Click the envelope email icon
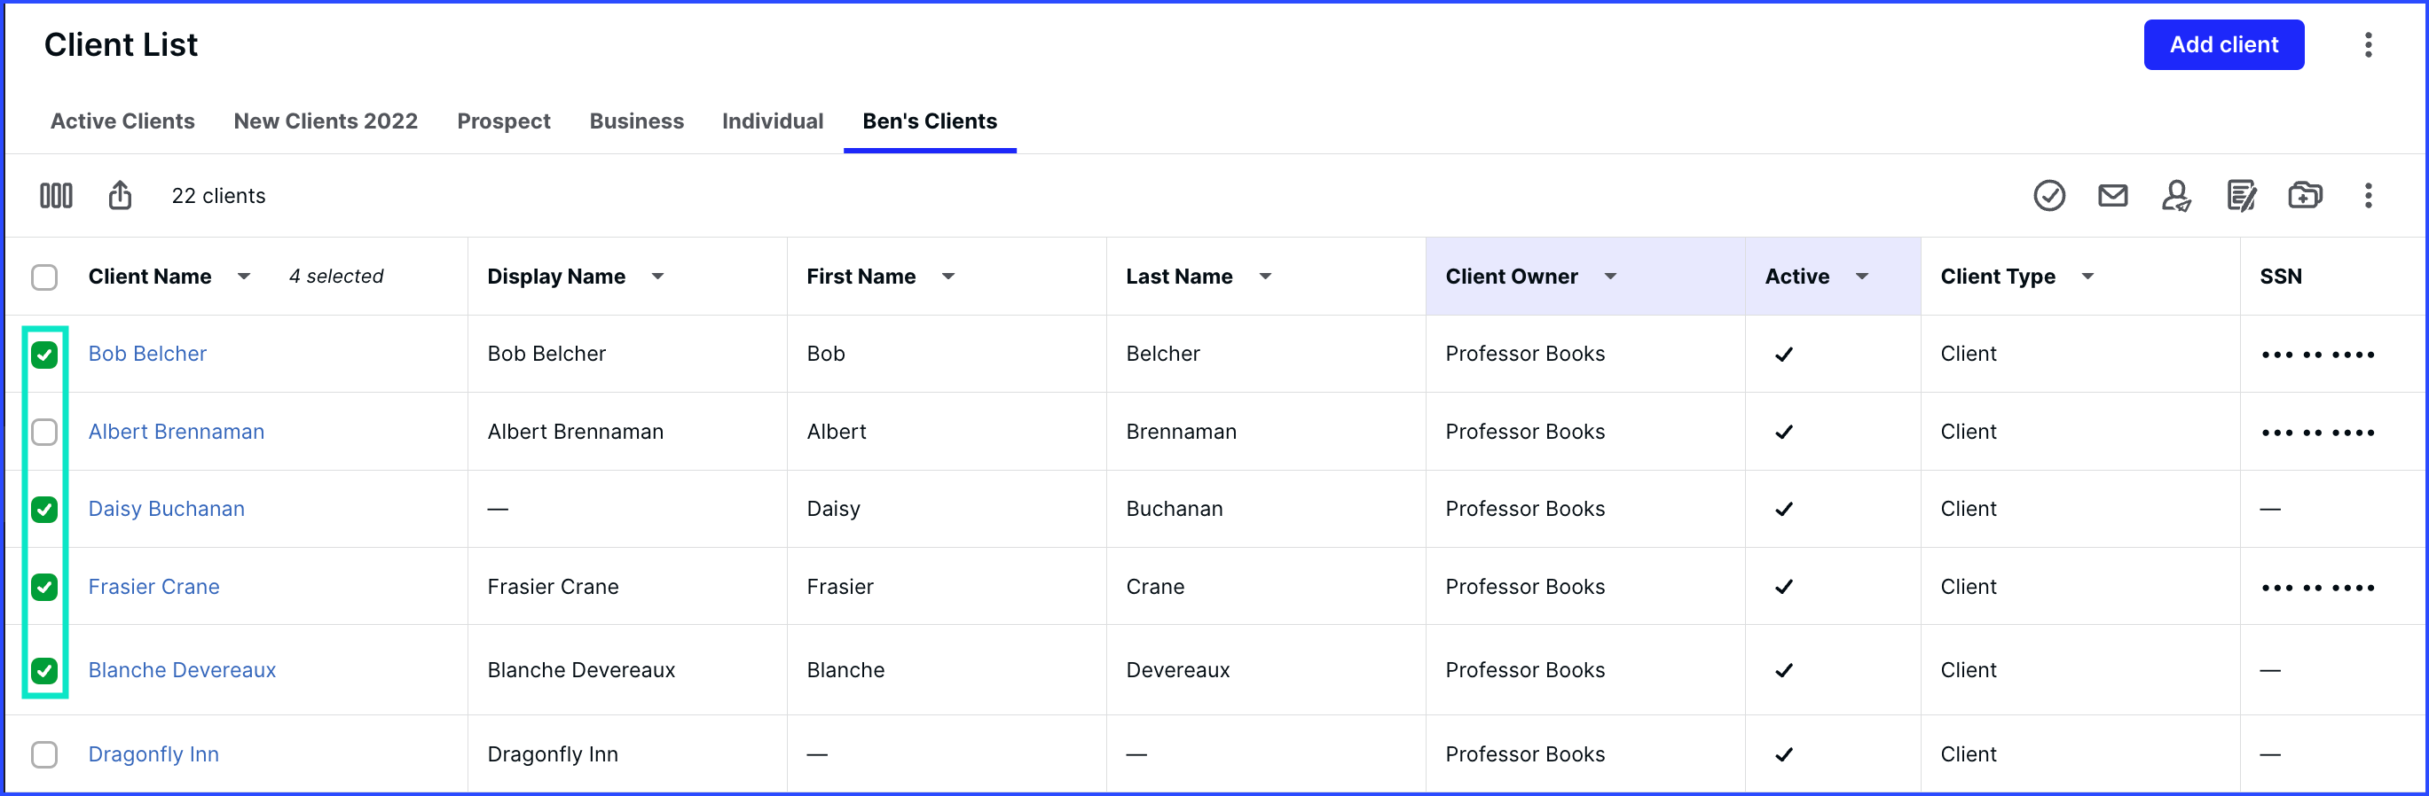Viewport: 2429px width, 796px height. (x=2112, y=195)
